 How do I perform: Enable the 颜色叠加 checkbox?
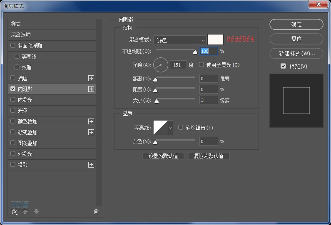tap(13, 121)
